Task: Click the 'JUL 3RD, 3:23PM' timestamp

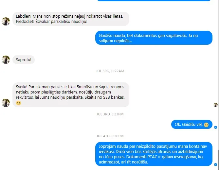Action: point(110,114)
